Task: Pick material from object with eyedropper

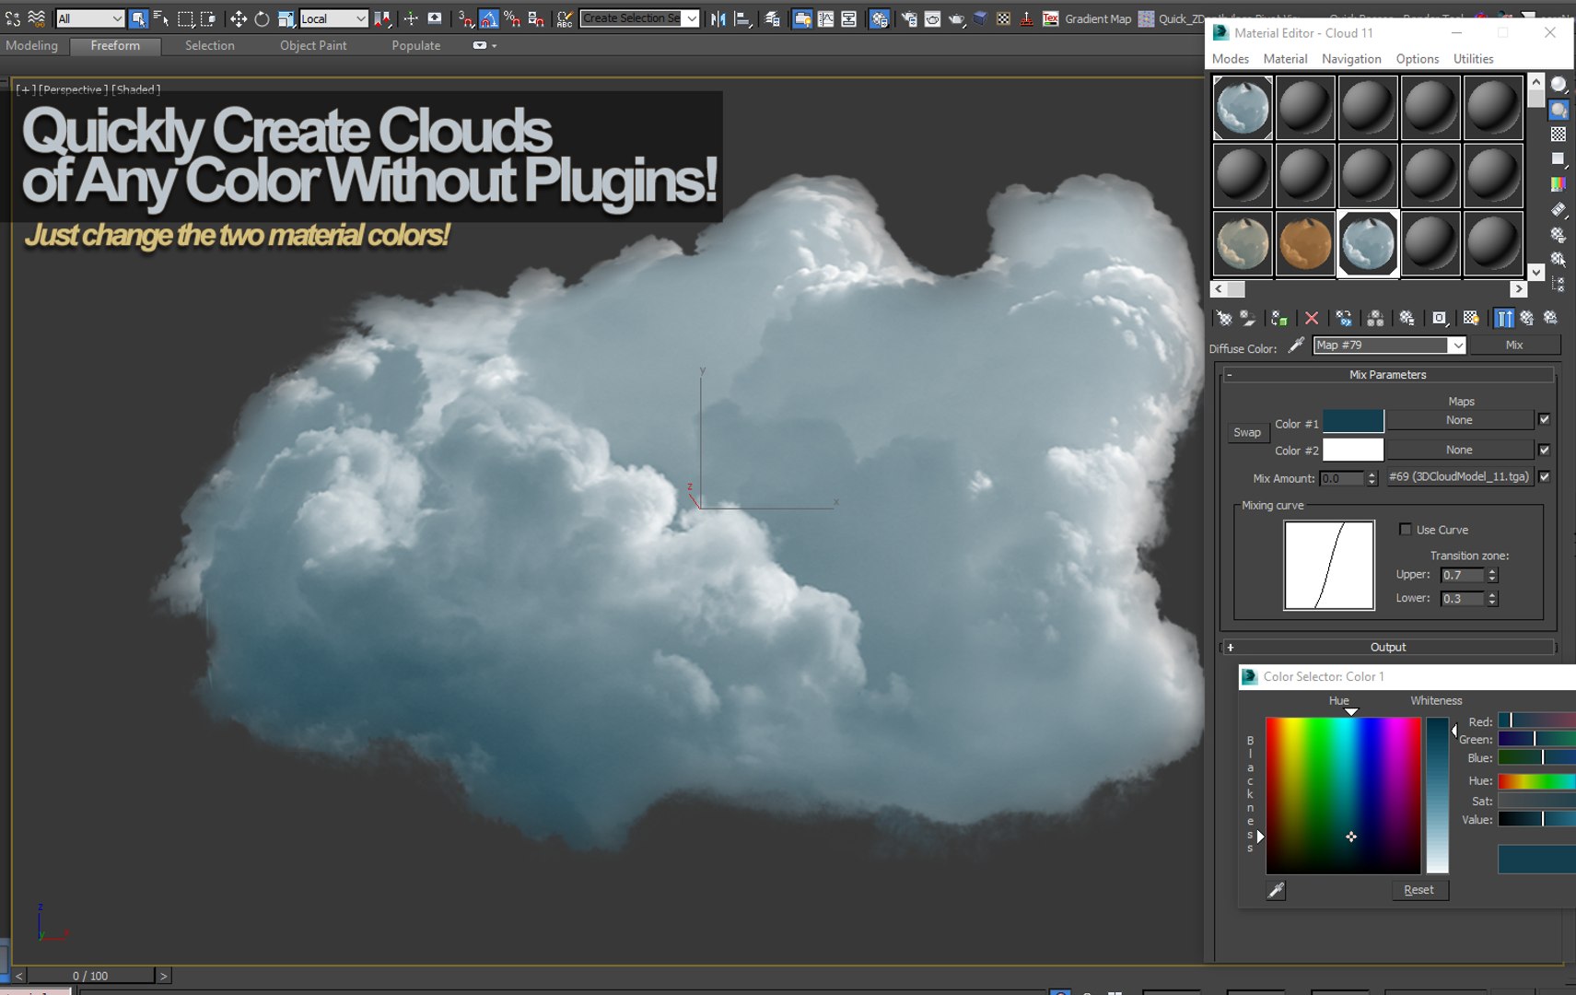Action: (x=1296, y=345)
